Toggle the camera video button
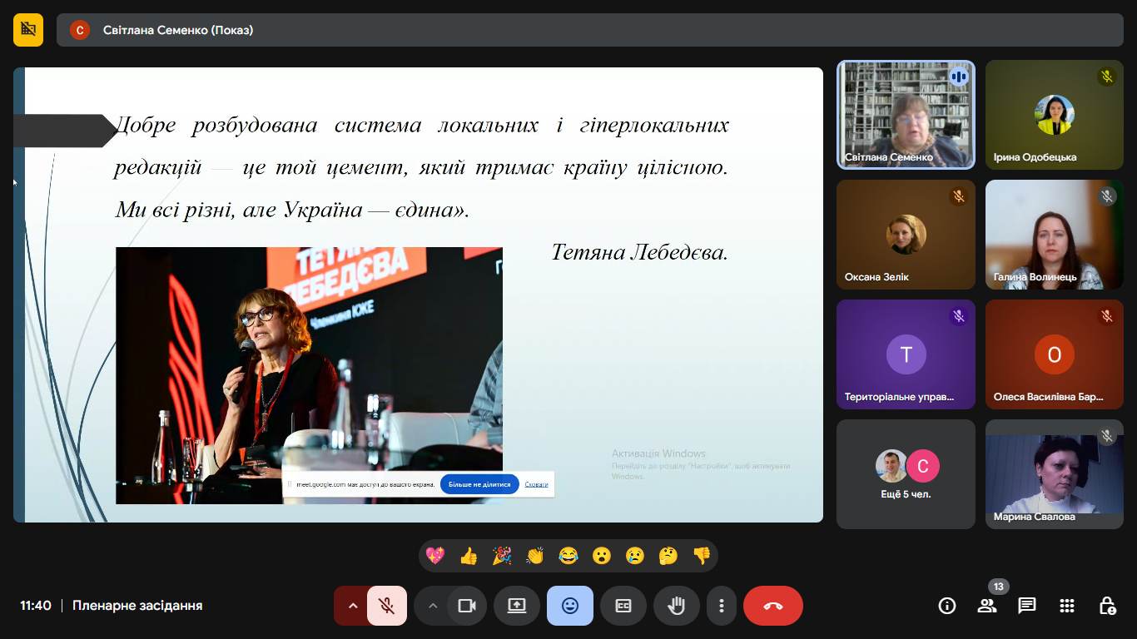This screenshot has height=639, width=1137. click(x=467, y=606)
